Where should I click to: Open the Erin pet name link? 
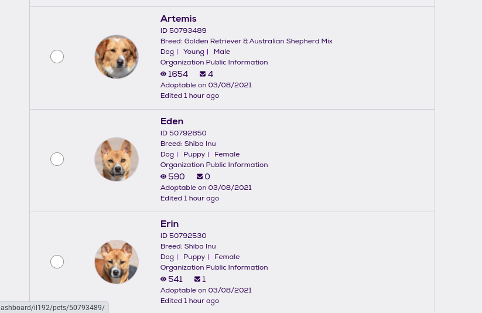click(169, 224)
